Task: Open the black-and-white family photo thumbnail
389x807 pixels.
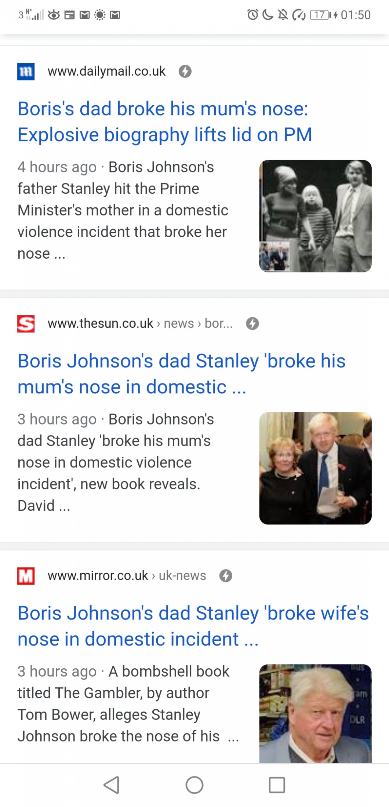Action: (315, 216)
